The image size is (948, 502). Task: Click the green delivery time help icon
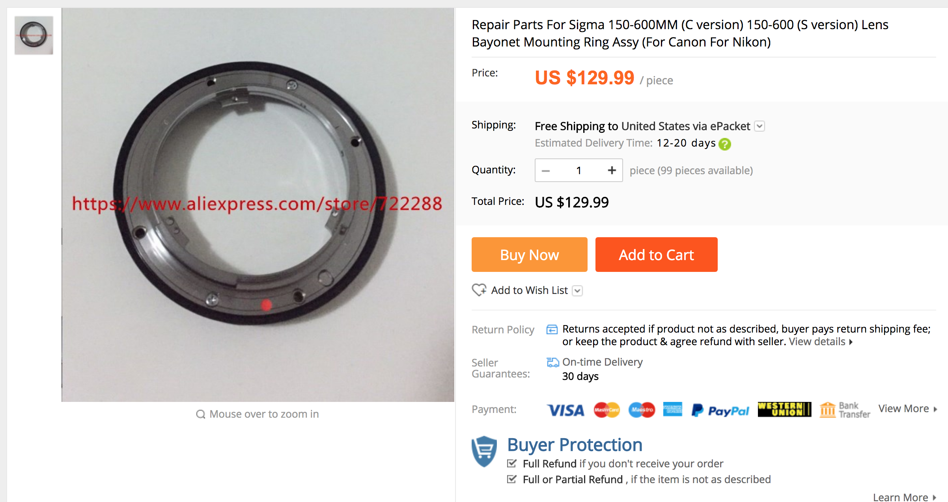pyautogui.click(x=724, y=144)
